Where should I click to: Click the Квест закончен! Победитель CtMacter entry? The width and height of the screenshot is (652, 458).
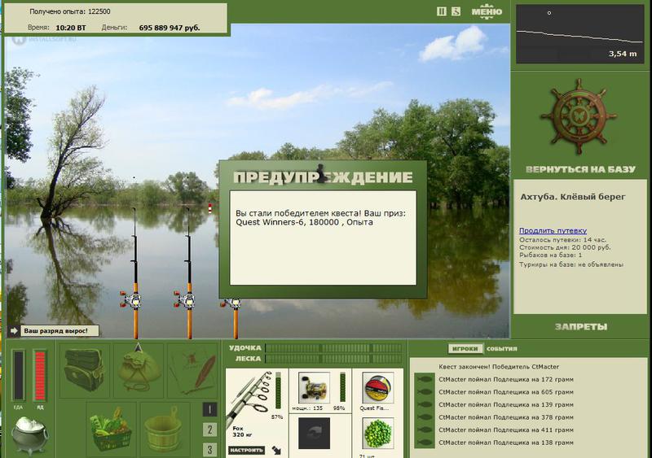[x=499, y=367]
